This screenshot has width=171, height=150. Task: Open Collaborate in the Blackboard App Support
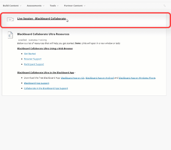[46, 88]
